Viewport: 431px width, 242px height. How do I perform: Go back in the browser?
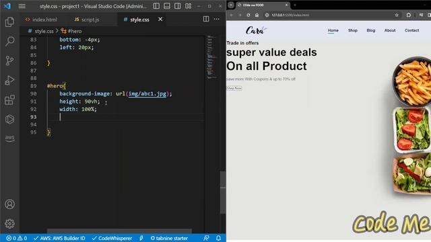click(x=232, y=15)
